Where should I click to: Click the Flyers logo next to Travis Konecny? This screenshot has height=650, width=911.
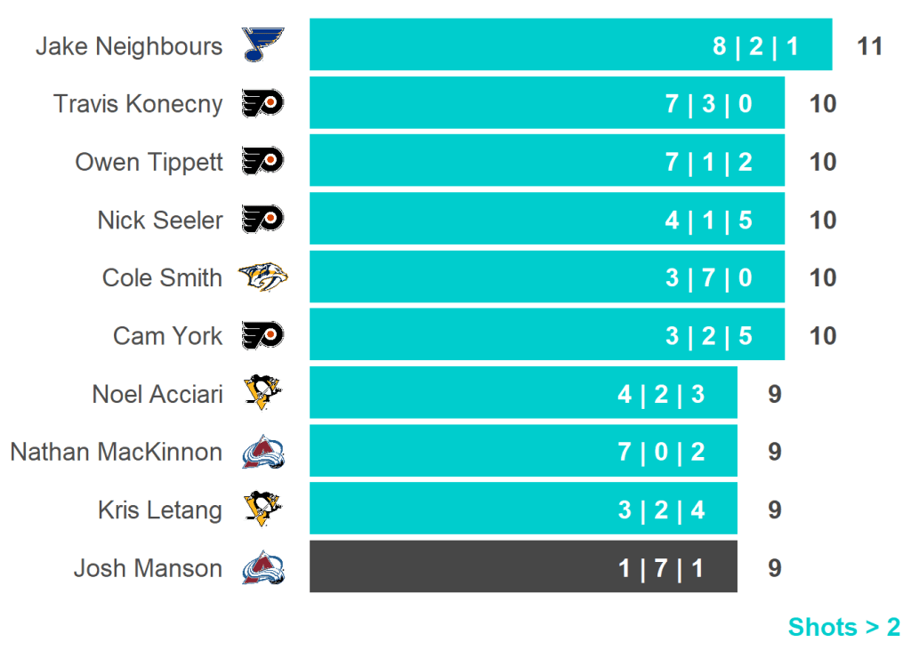pos(262,103)
